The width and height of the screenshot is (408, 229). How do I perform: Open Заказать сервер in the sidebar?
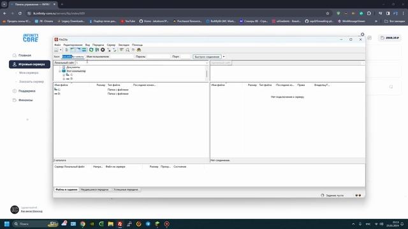coord(31,82)
